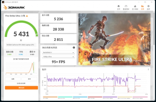Click the Load (加载) button
Image resolution: width=156 pixels, height=102 pixels.
coord(13,79)
